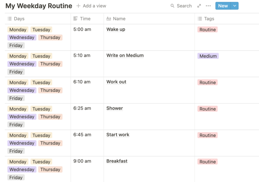The height and width of the screenshot is (182, 259).
Task: Click the Time column text icon
Action: [75, 19]
